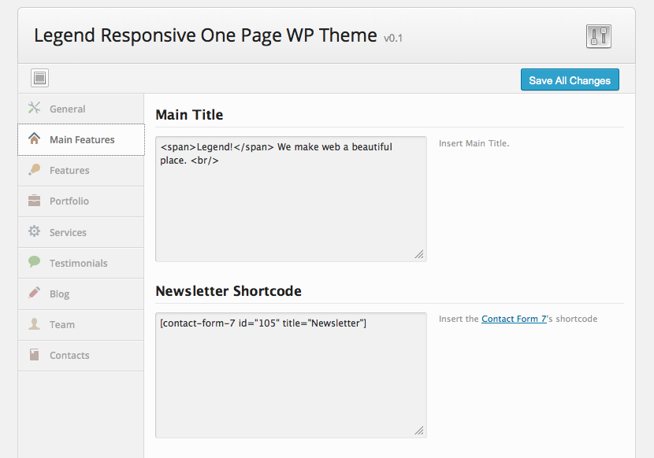Click inside Newsletter Shortcode text area

coord(291,378)
